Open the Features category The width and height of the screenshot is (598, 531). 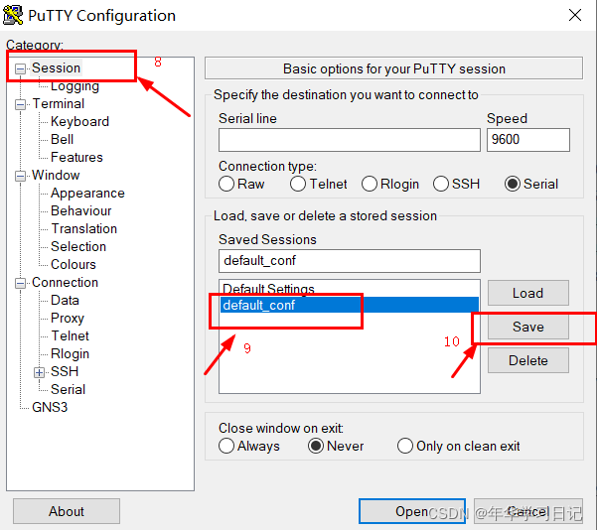(x=76, y=158)
